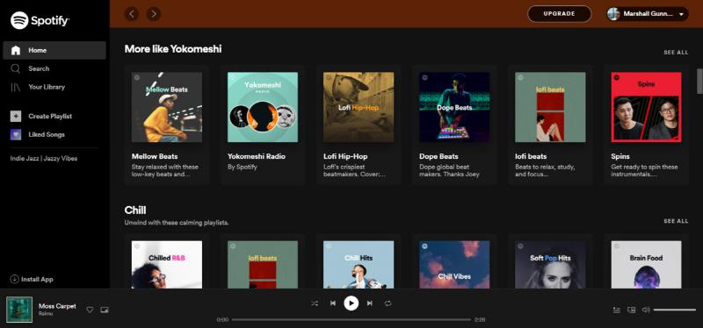Viewport: 703px width, 328px height.
Task: Open Liked Songs heart icon
Action: pyautogui.click(x=16, y=135)
